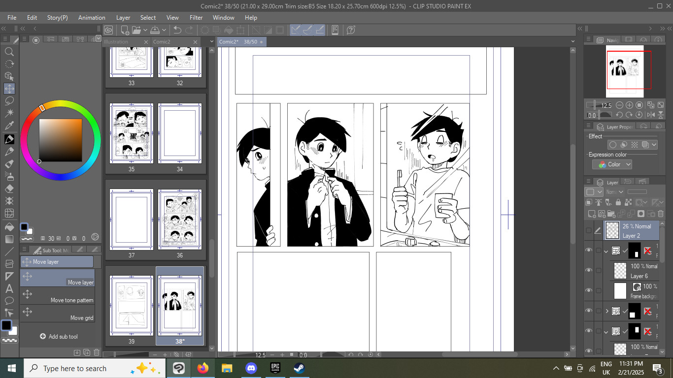Select the Fill bucket tool

(9, 226)
